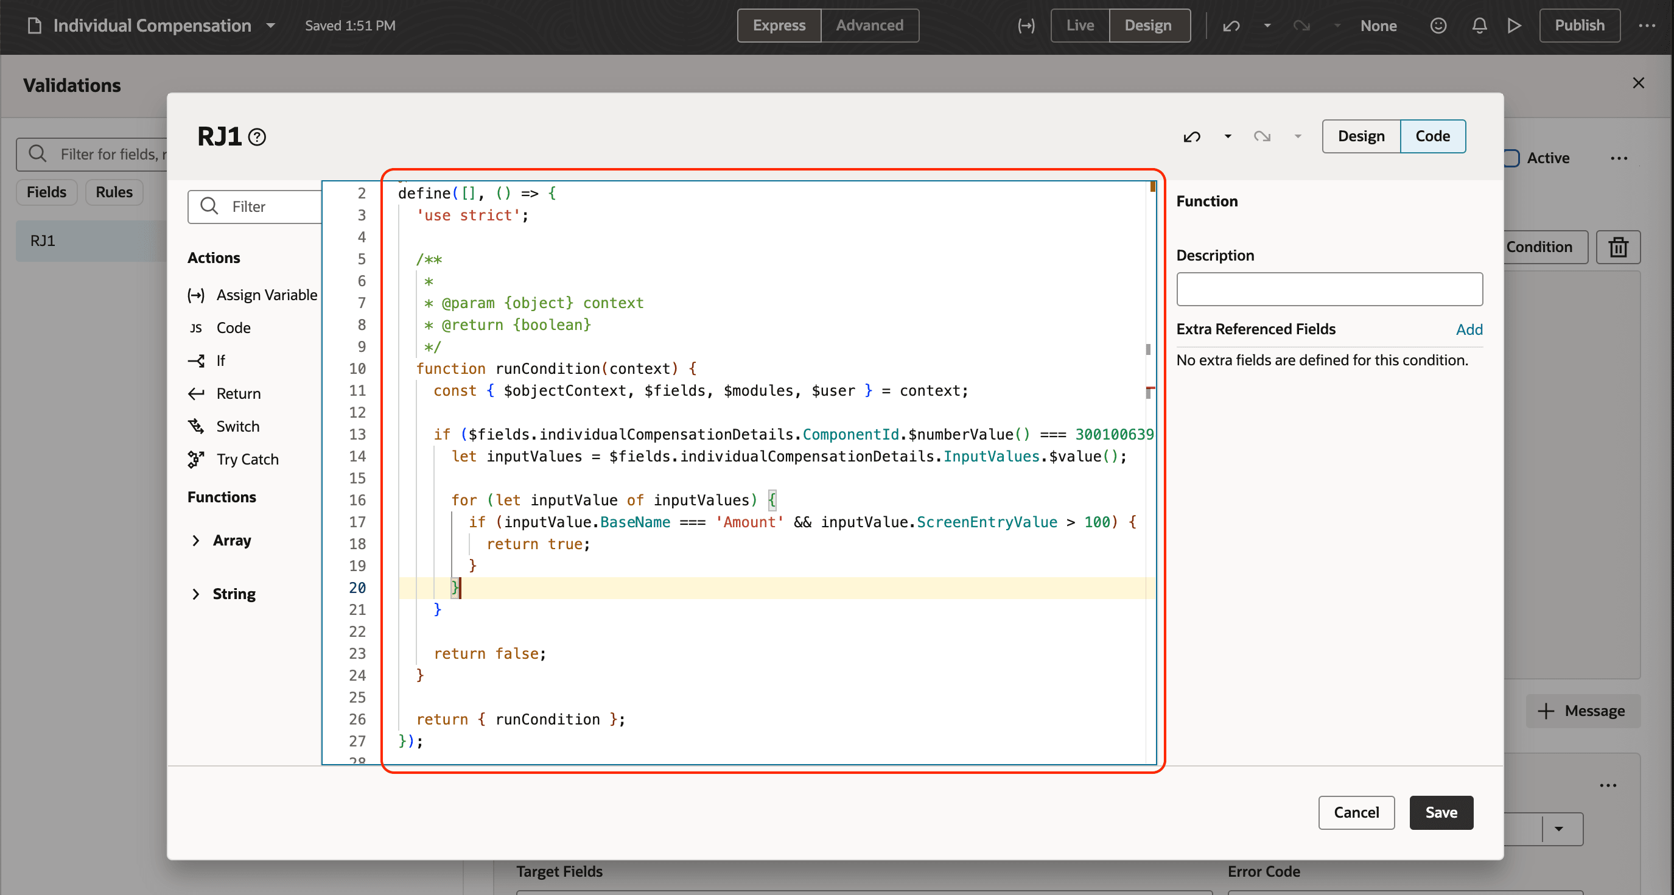Add the Try Catch action
This screenshot has height=895, width=1674.
tap(247, 460)
